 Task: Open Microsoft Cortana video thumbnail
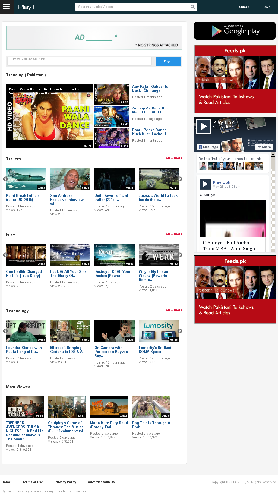[x=70, y=331]
